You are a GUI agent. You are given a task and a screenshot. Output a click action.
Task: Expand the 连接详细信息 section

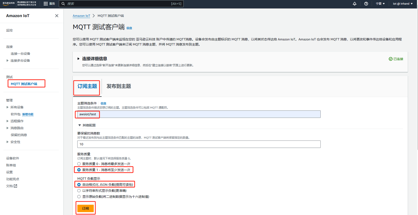coord(78,59)
